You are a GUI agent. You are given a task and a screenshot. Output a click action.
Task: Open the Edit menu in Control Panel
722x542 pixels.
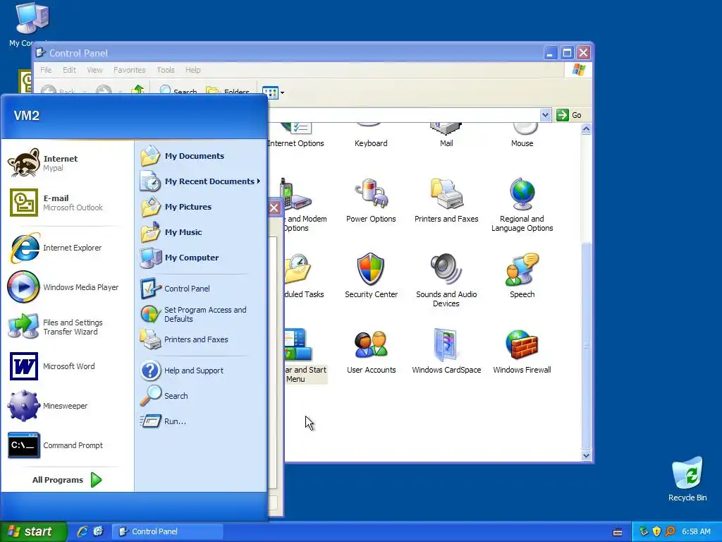pyautogui.click(x=70, y=70)
